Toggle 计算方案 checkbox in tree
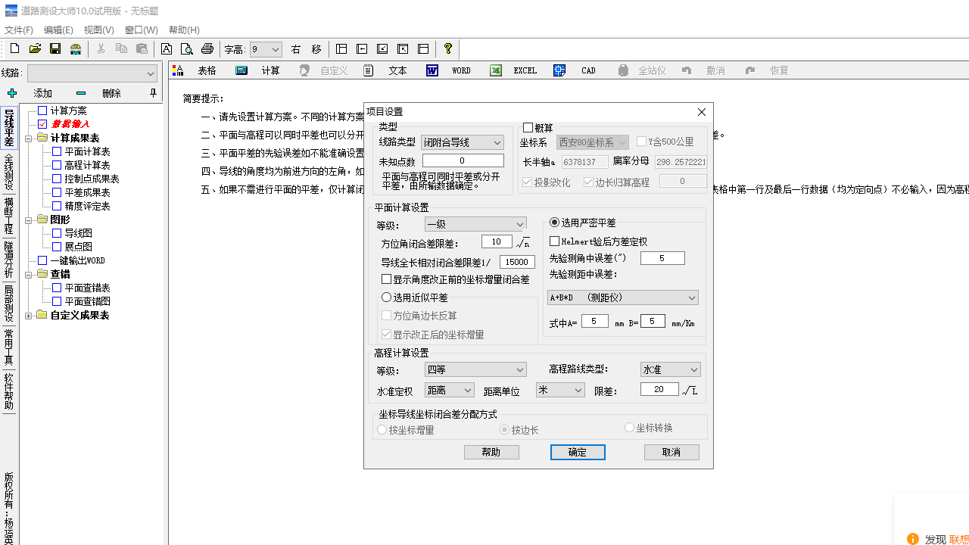Screen dimensions: 969x545 pyautogui.click(x=42, y=111)
